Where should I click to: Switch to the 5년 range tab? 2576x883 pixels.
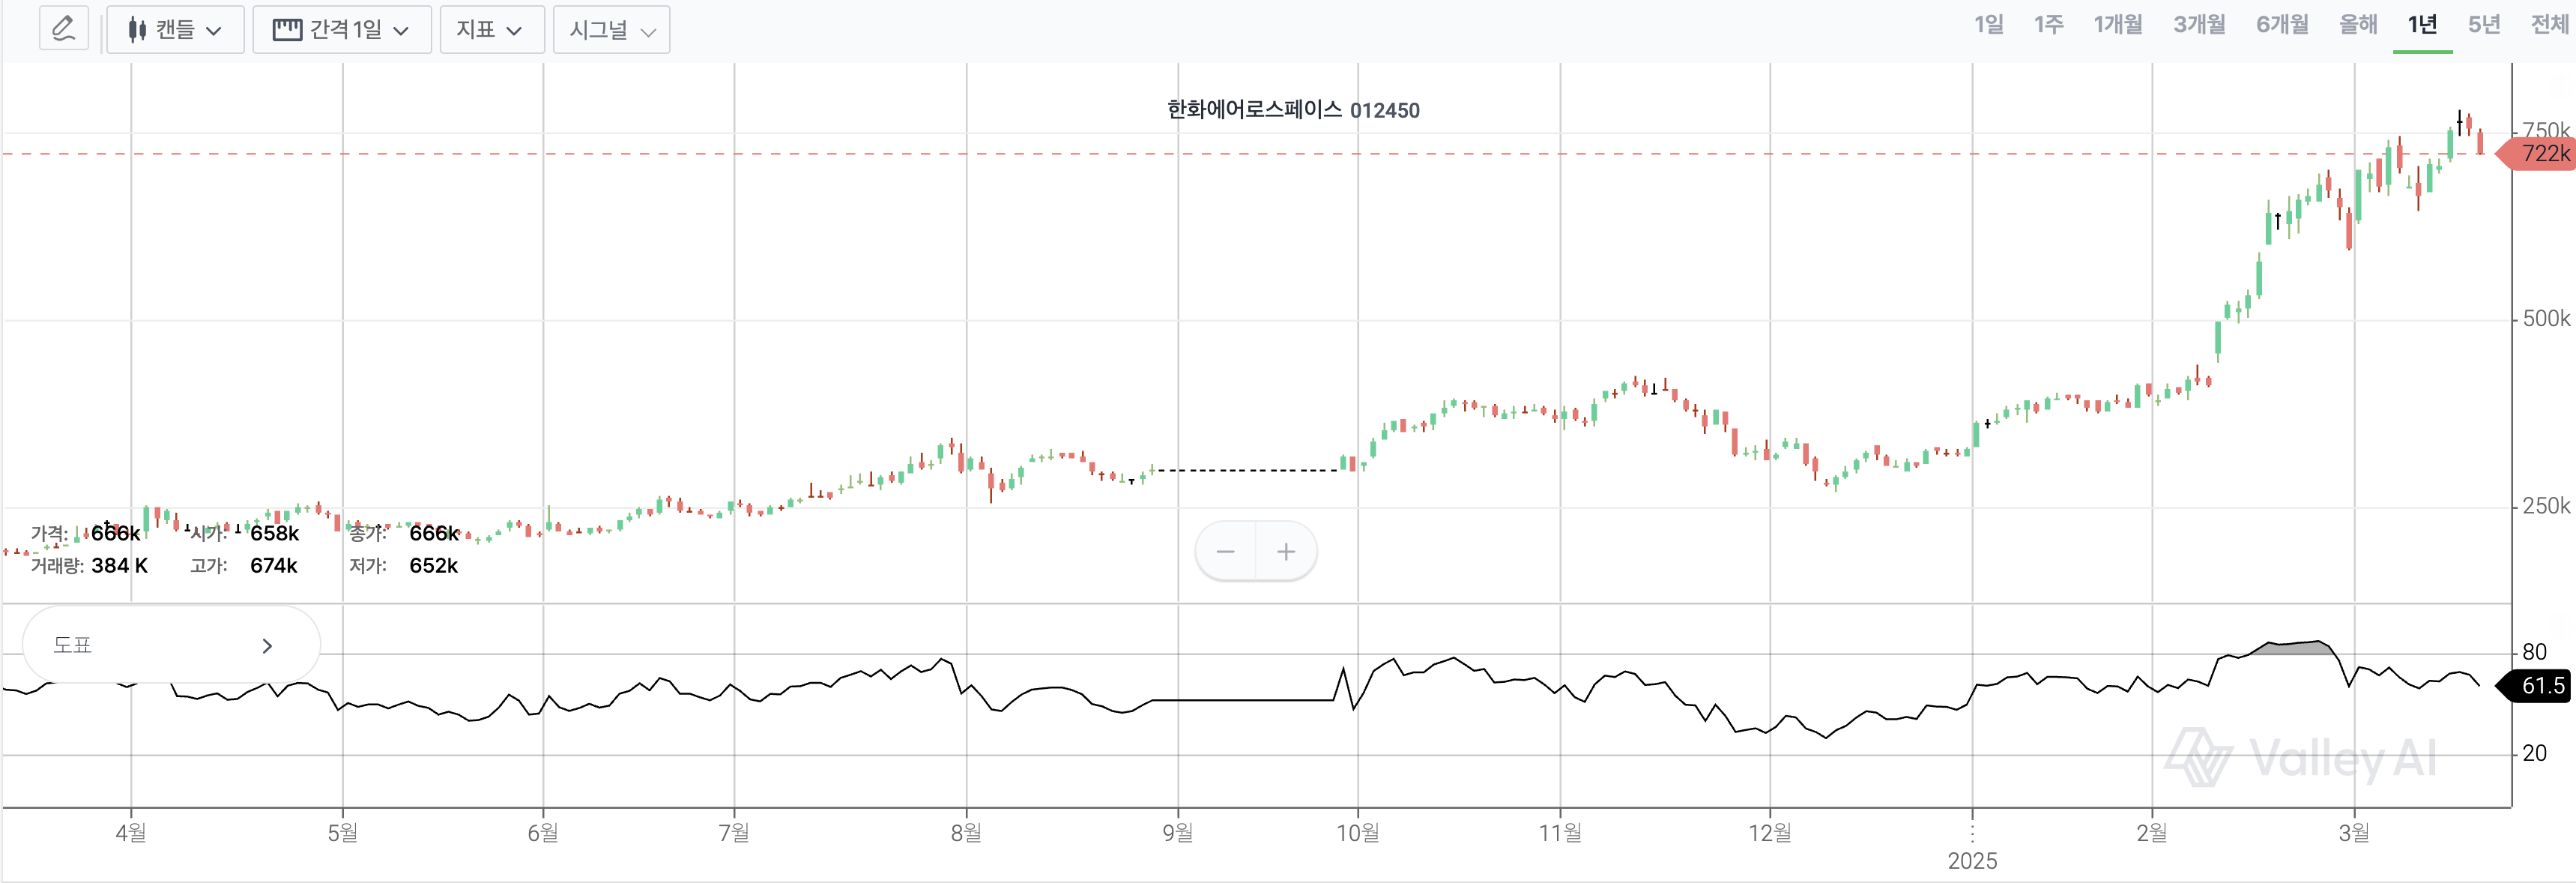click(2484, 25)
